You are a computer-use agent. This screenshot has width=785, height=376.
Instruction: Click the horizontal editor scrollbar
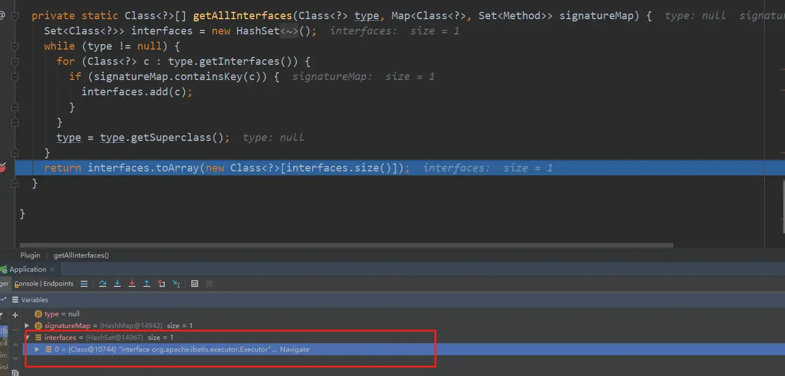347,245
